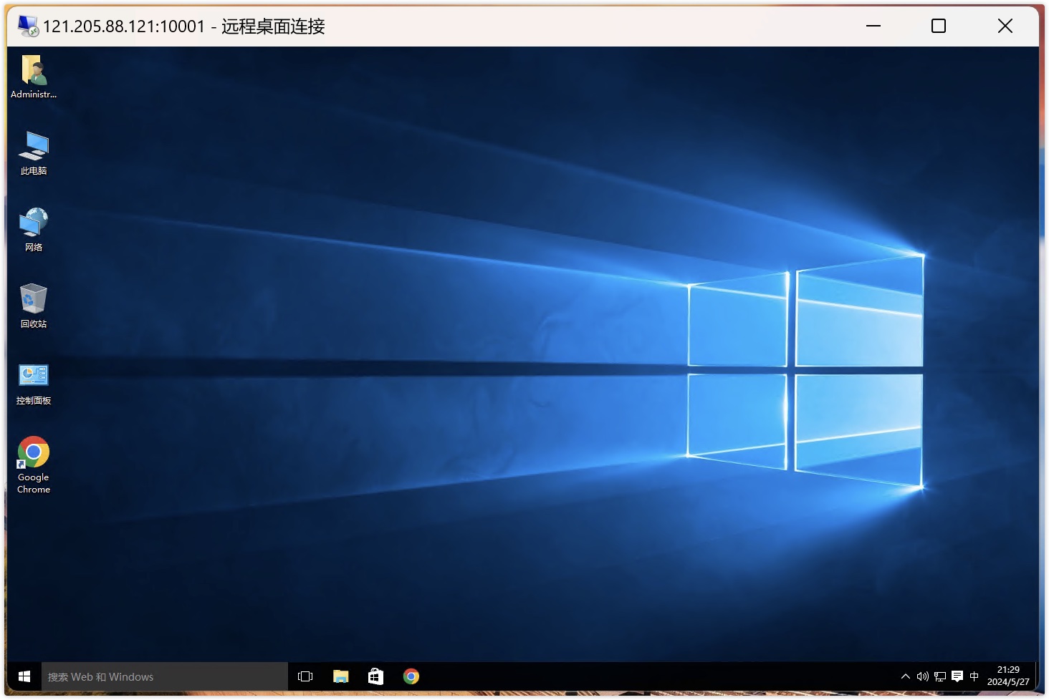Click the network status tray icon
Viewport: 1049px width, 700px height.
[x=939, y=676]
